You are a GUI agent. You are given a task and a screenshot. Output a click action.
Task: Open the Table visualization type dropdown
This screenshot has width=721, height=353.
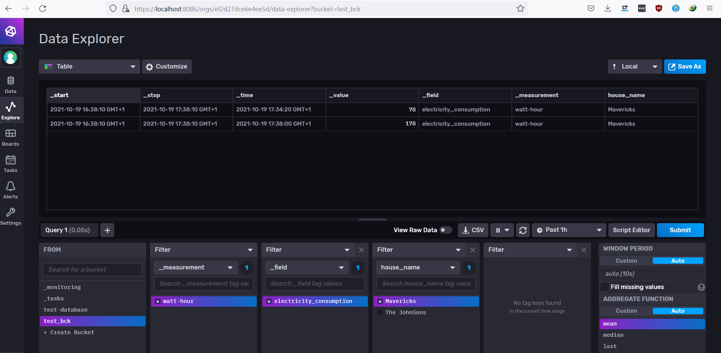pos(89,67)
